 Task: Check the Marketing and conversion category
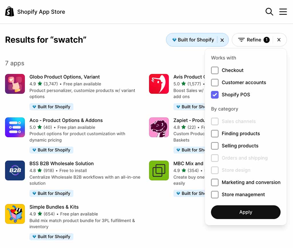pyautogui.click(x=215, y=182)
